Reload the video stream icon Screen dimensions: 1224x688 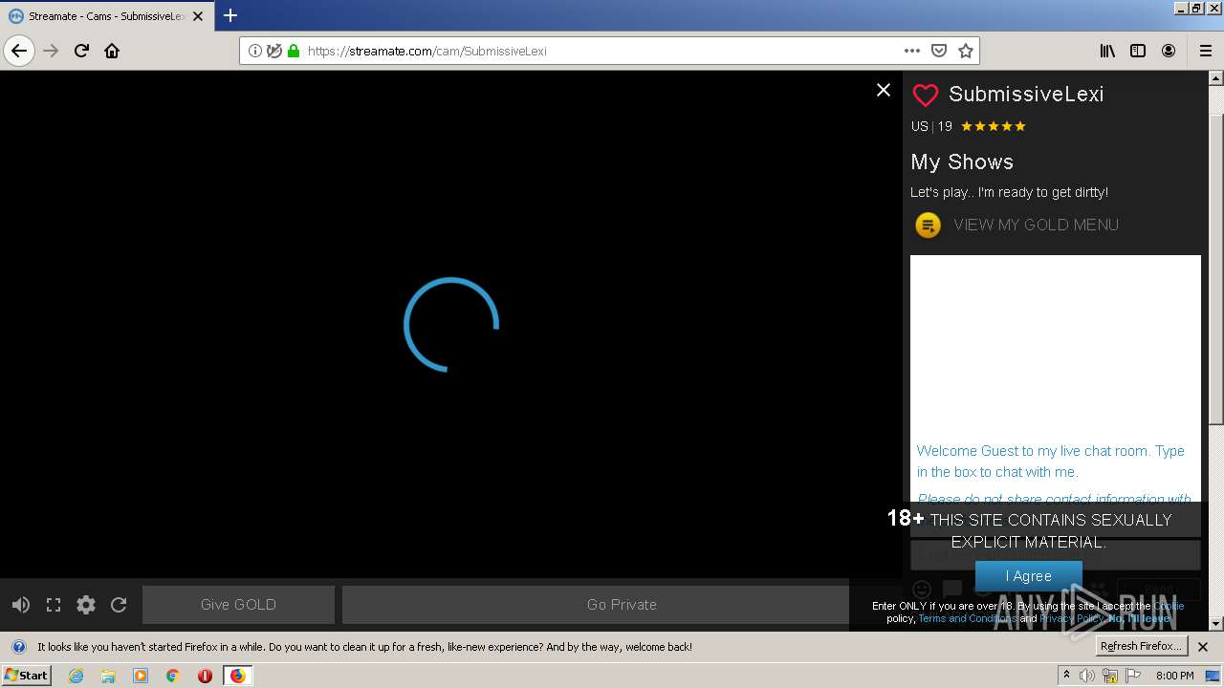pos(119,605)
